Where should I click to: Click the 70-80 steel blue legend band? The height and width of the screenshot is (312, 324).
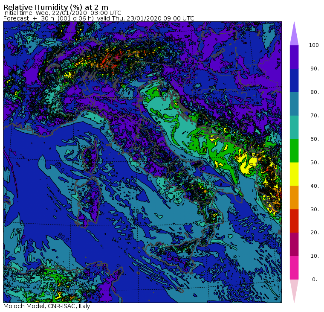[x=294, y=104]
